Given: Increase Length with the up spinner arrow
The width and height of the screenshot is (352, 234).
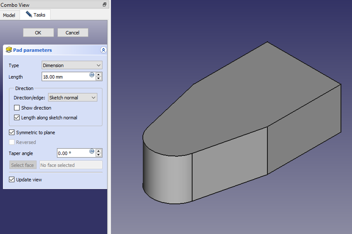Looking at the screenshot, I should [x=99, y=75].
